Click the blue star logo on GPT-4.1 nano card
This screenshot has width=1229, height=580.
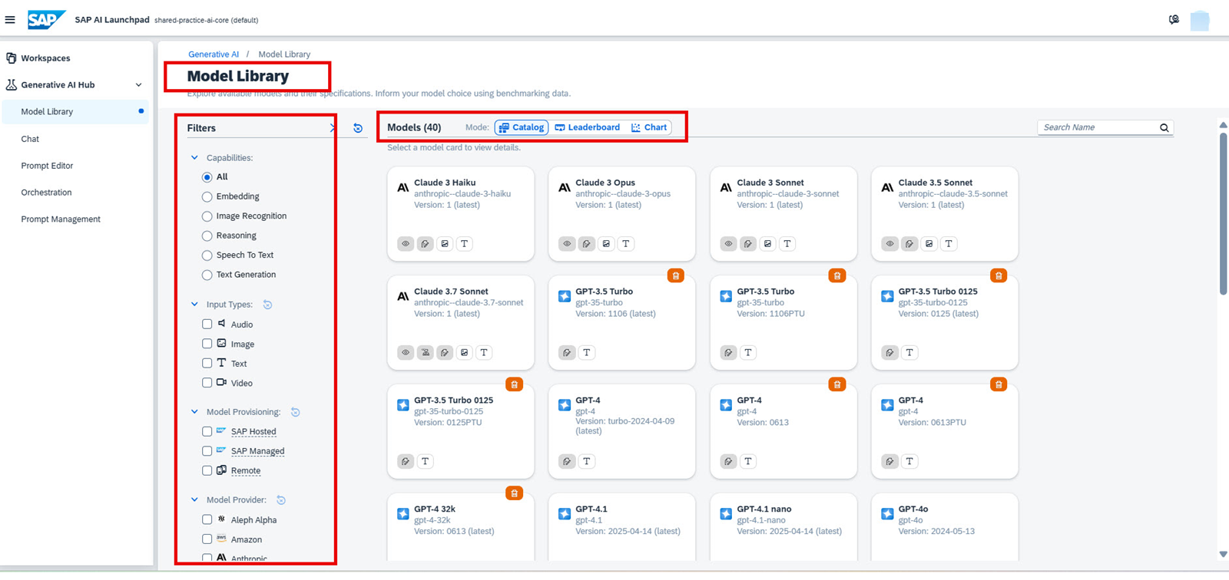tap(726, 514)
